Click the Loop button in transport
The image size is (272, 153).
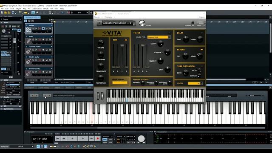110,142
